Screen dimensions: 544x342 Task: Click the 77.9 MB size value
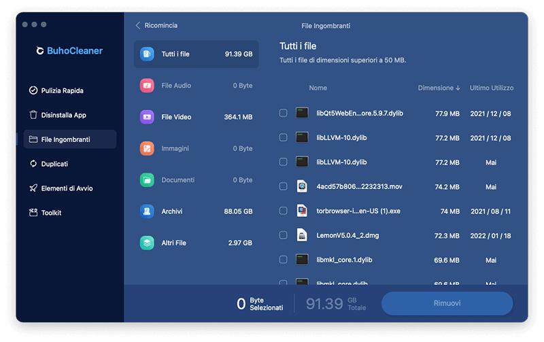[x=447, y=114]
